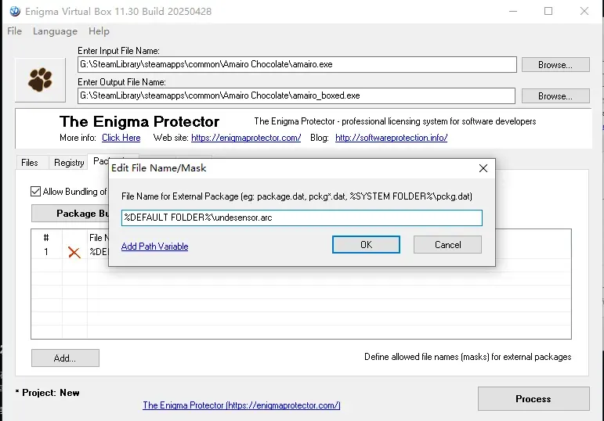Switch to the Registry tab
The width and height of the screenshot is (604, 421).
click(x=69, y=163)
